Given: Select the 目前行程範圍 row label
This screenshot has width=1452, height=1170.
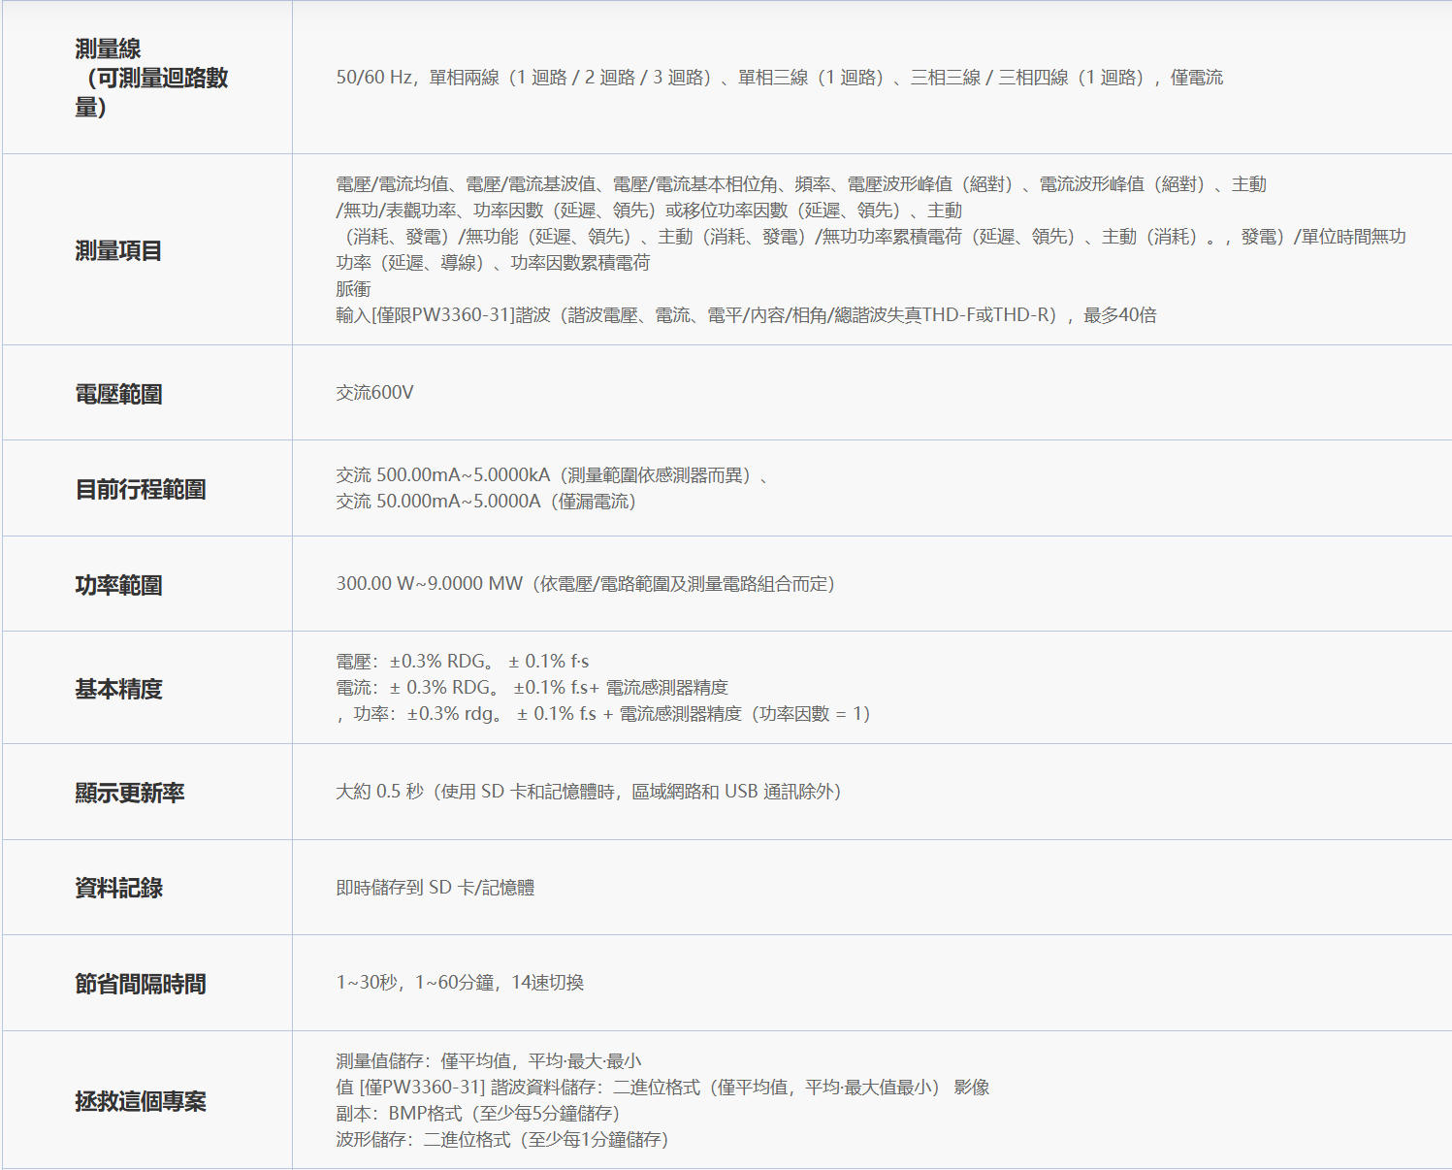Looking at the screenshot, I should [x=141, y=489].
